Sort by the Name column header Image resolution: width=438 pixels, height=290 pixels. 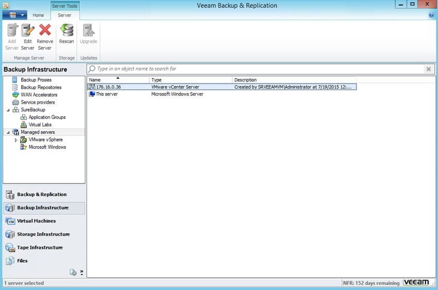pos(118,80)
